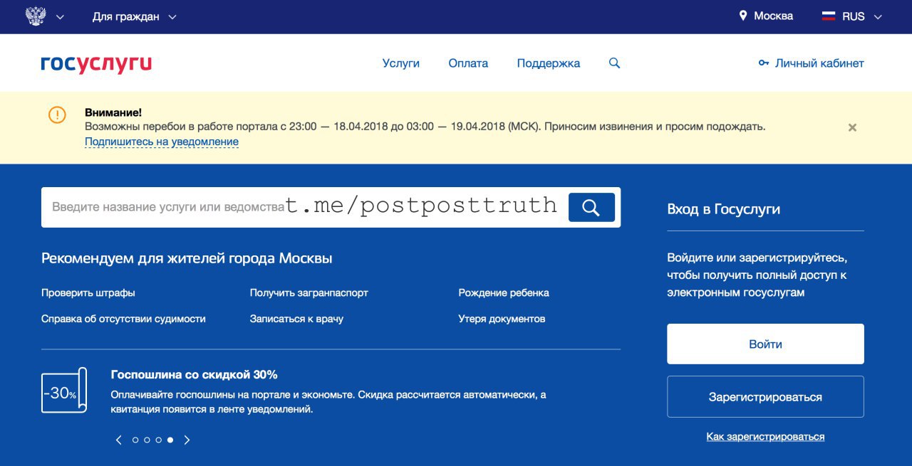Screen dimensions: 912x466
Task: Open 'Утеря документов' service
Action: tap(502, 319)
